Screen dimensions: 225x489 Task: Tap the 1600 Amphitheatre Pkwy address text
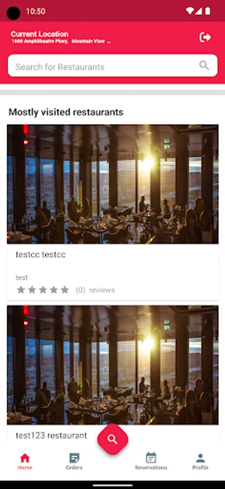[x=40, y=41]
